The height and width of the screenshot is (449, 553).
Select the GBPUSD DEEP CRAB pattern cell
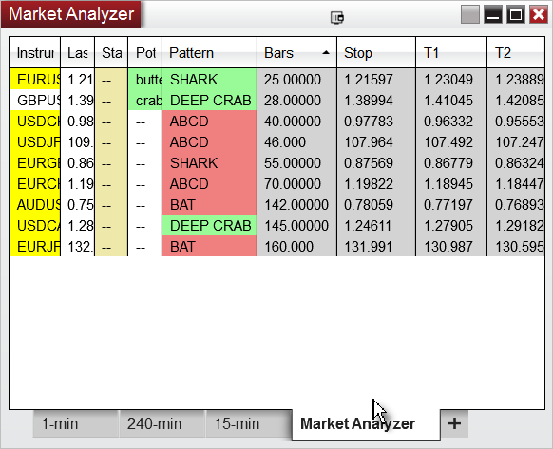point(209,101)
